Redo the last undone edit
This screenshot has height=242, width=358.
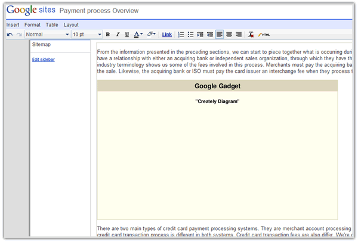click(19, 35)
